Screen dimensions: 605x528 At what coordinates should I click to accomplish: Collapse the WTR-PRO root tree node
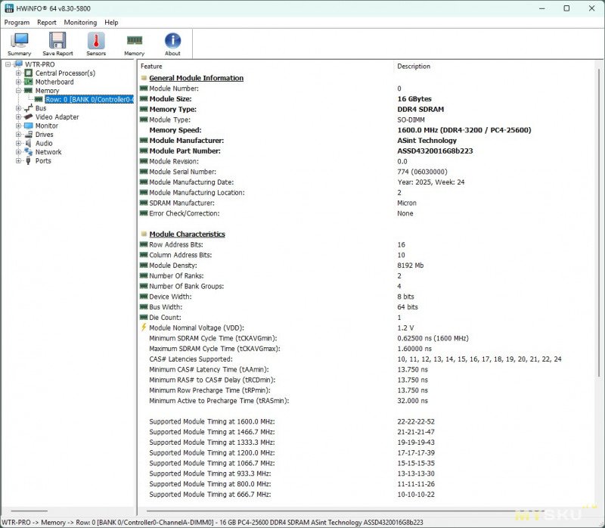pyautogui.click(x=8, y=64)
